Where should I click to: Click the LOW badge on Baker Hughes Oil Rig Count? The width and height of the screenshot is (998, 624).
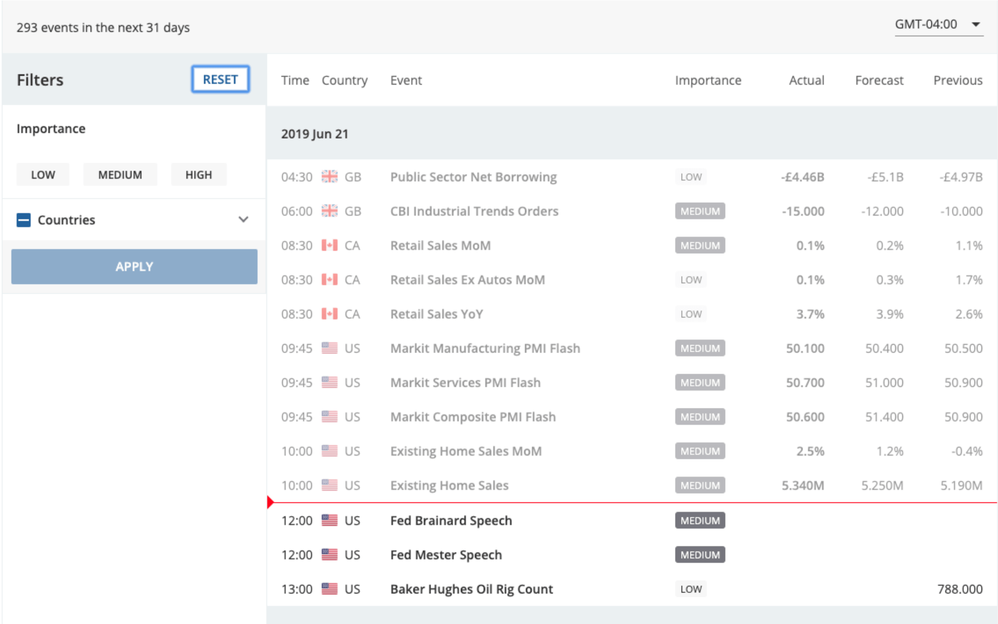point(691,589)
